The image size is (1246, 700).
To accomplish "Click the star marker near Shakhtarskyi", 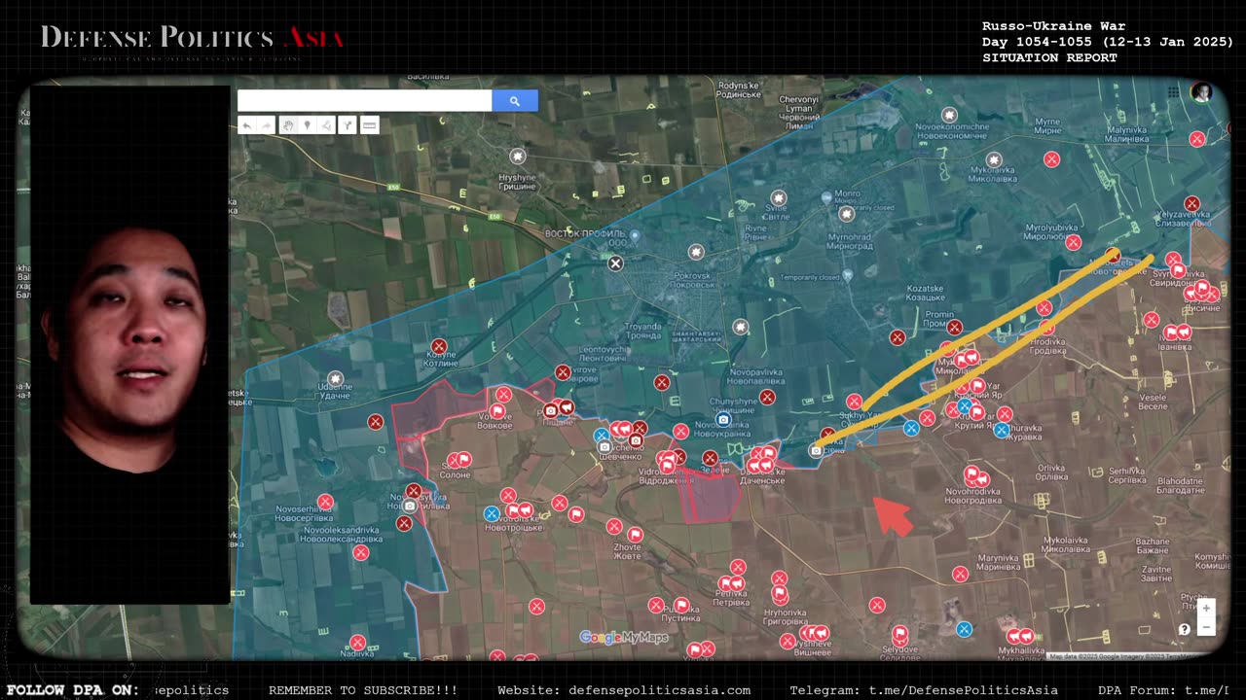I will pyautogui.click(x=741, y=328).
